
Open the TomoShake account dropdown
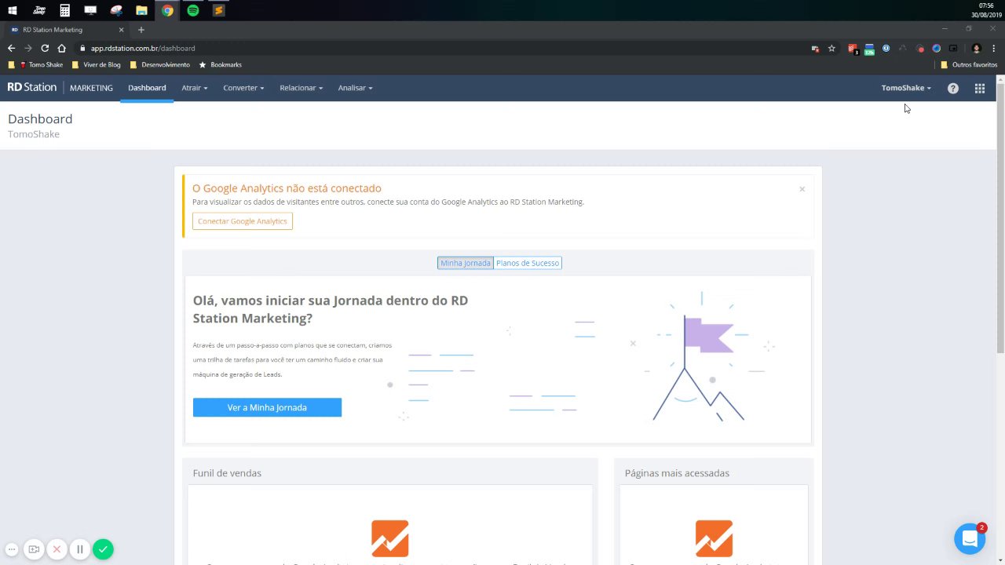click(x=906, y=88)
